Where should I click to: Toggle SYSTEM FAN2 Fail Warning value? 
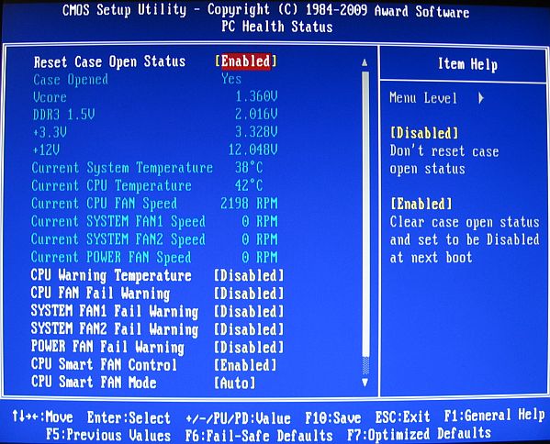(249, 329)
